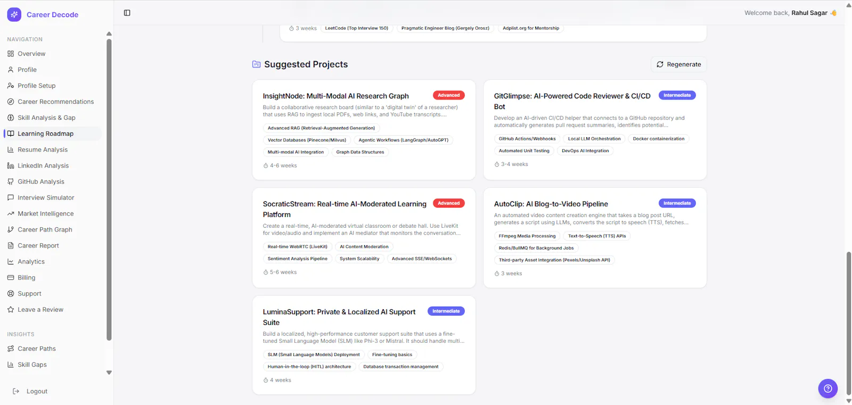Screen dimensions: 852x405
Task: Click the GitHub Actions/Webhooks tag
Action: [527, 139]
